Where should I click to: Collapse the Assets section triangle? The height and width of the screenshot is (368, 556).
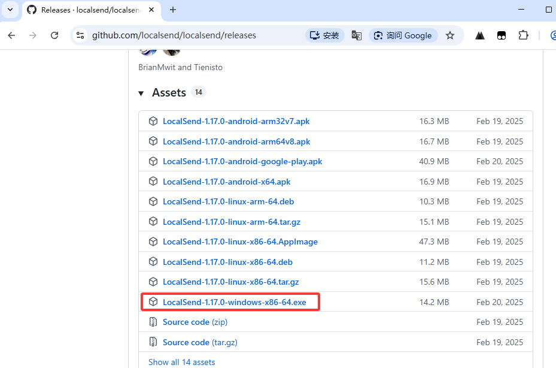141,93
